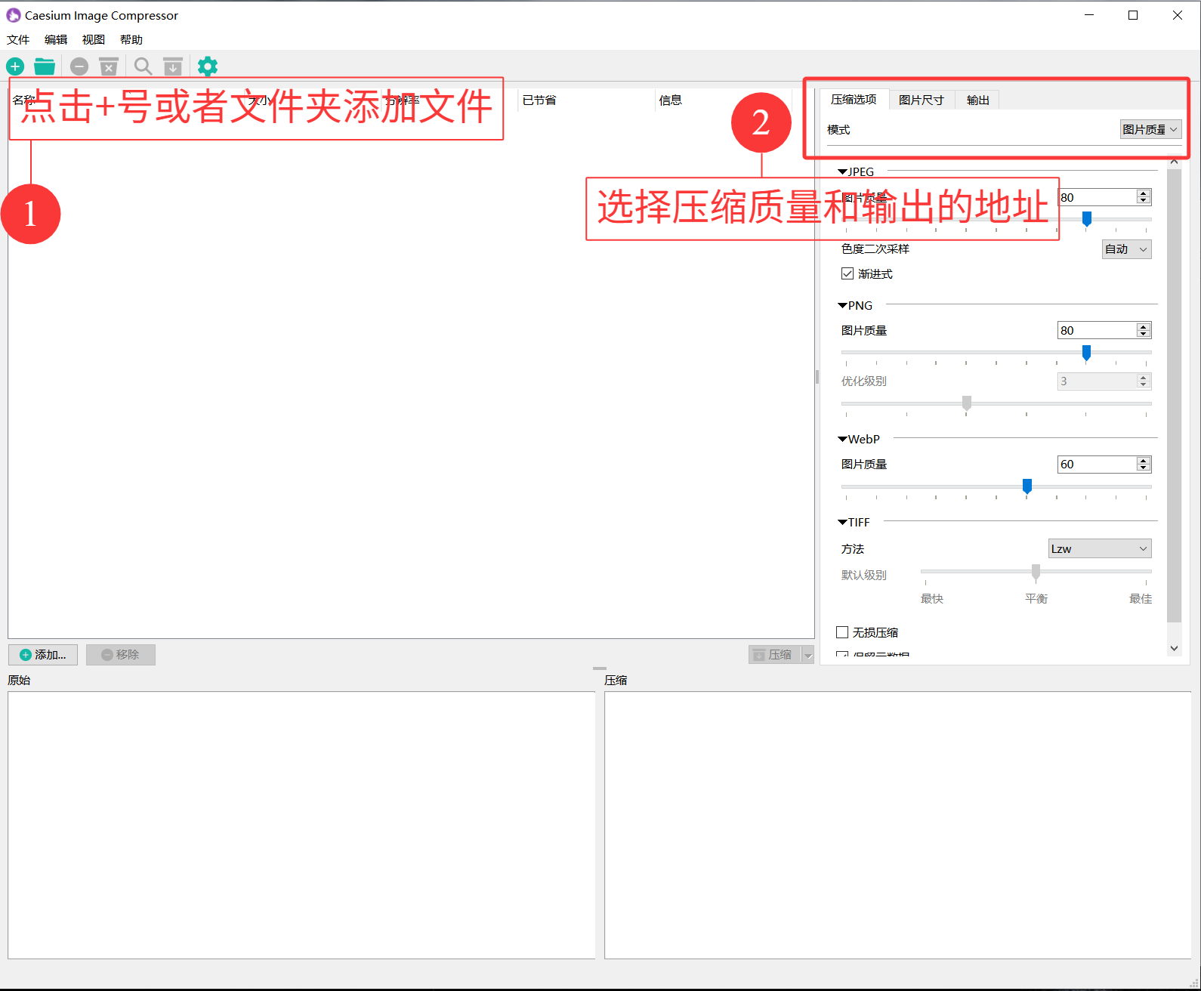1201x991 pixels.
Task: Click the PNG 图片质量 slider handle
Action: (1086, 352)
